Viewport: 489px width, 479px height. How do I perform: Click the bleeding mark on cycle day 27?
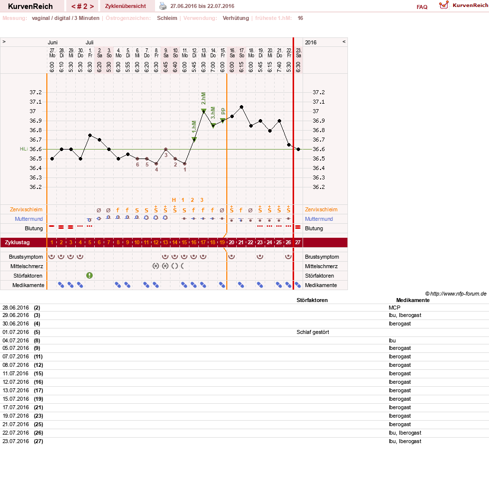click(x=298, y=227)
